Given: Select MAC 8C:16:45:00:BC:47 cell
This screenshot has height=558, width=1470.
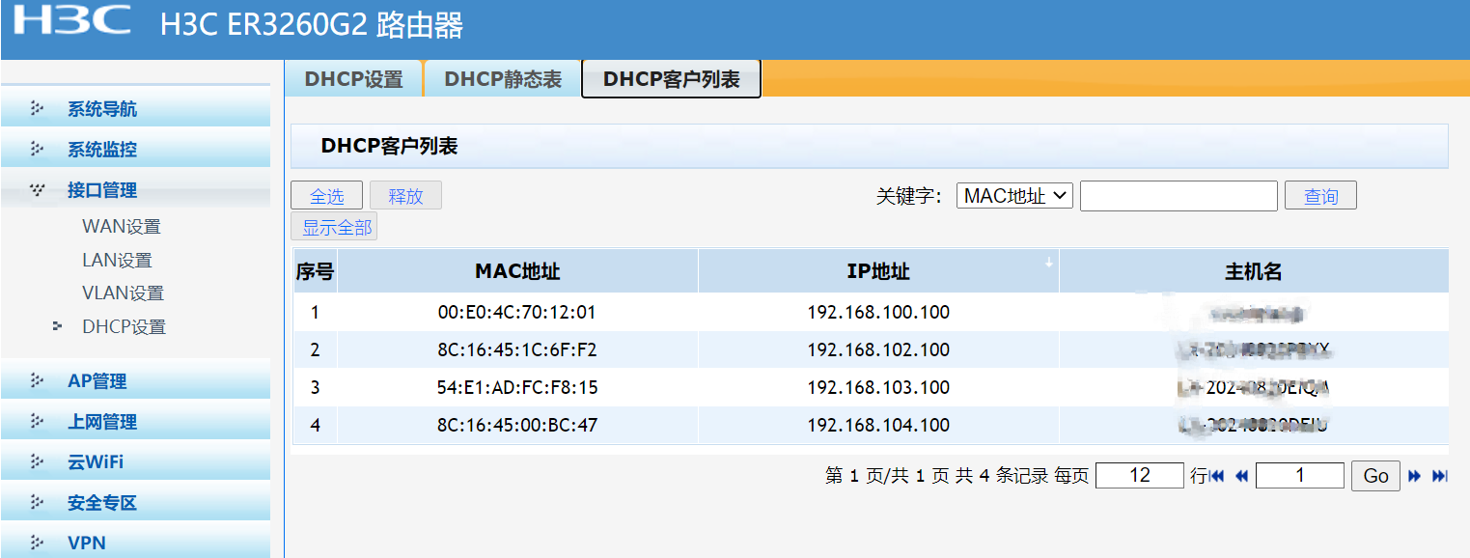Looking at the screenshot, I should coord(517,425).
